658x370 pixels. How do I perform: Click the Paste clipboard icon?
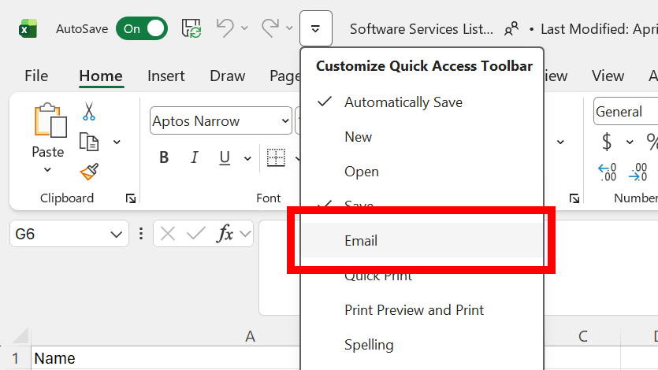point(50,120)
